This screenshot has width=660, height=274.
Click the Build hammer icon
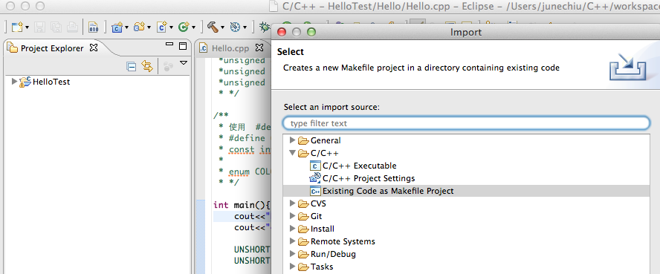pyautogui.click(x=213, y=27)
